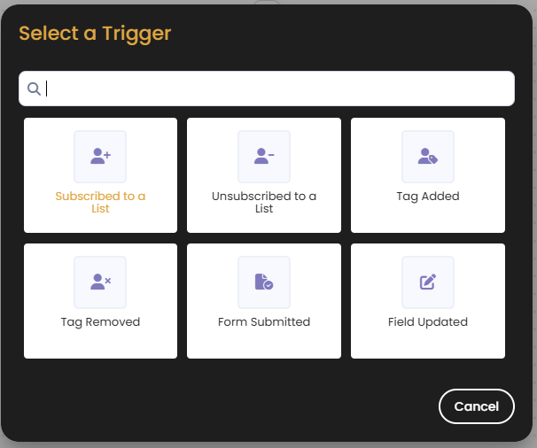Viewport: 537px width, 448px height.
Task: Select the Field Updated pencil-edit icon
Action: click(428, 282)
